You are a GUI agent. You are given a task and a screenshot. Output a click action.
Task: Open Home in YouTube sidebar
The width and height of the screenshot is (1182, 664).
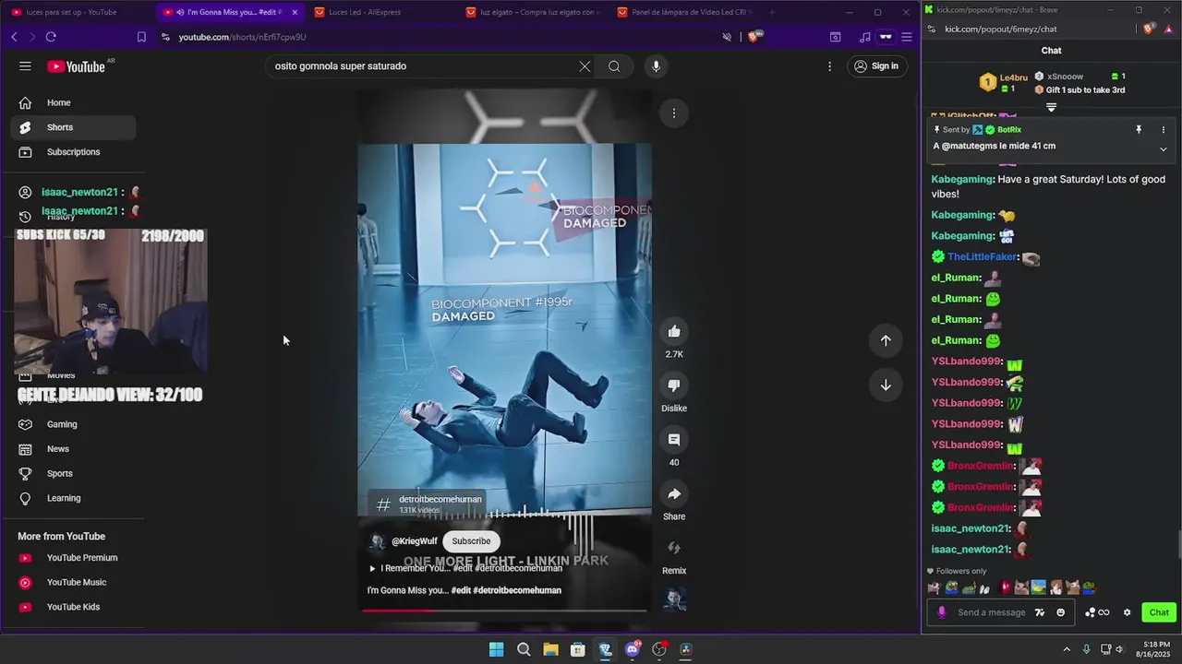(72, 102)
